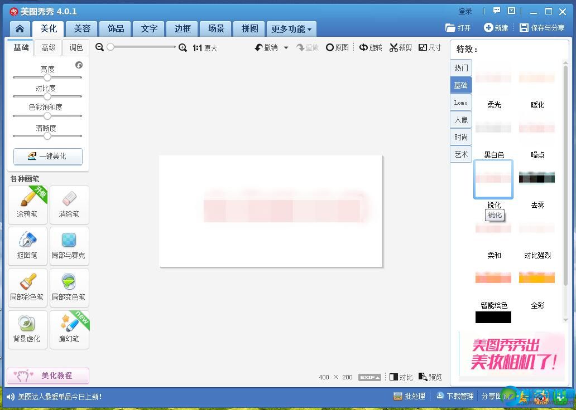Open the title bar menu dropdown icon
The image size is (576, 410).
[x=511, y=11]
